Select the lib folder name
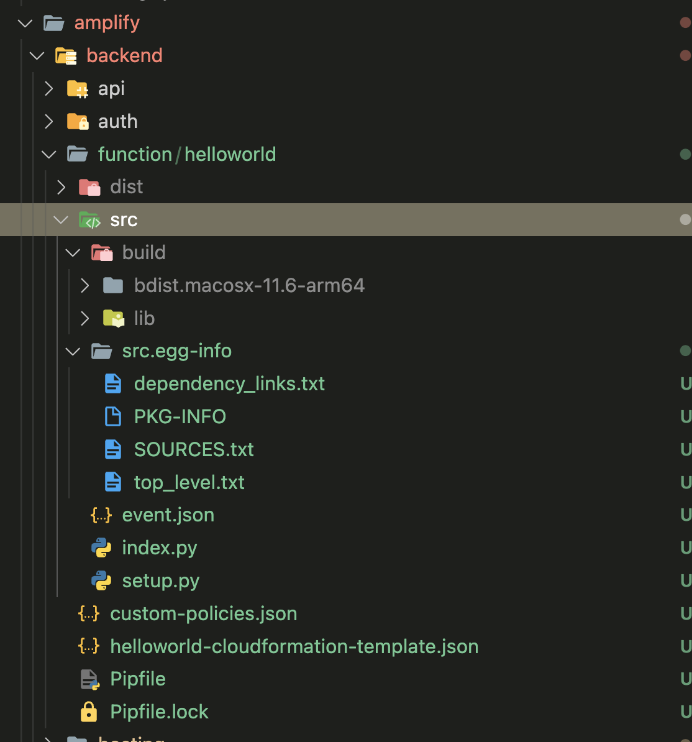 pos(144,318)
